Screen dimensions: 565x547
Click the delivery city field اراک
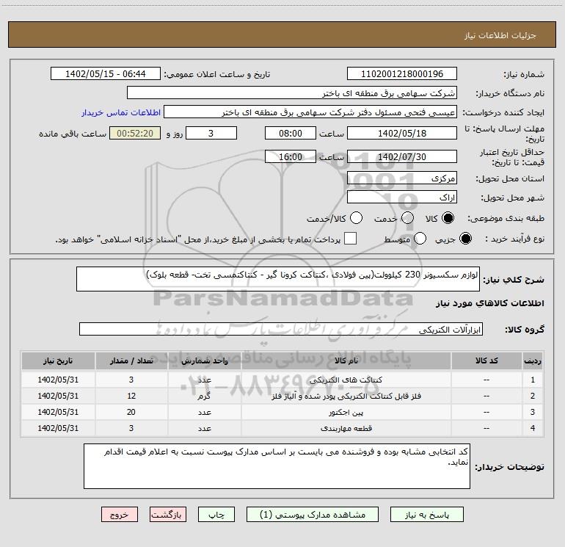[x=402, y=198]
